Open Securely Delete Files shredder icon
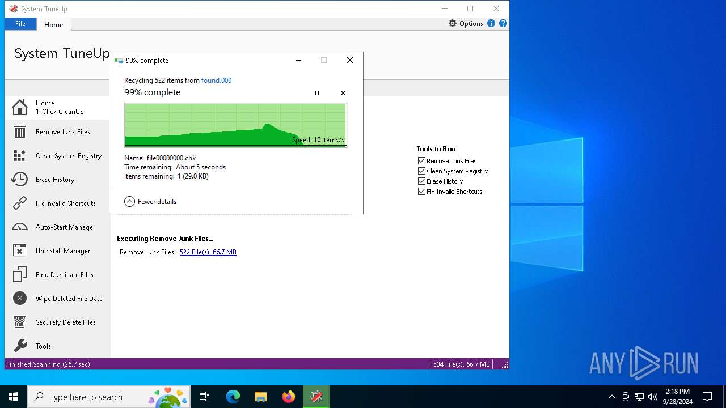The width and height of the screenshot is (726, 408). (20, 322)
